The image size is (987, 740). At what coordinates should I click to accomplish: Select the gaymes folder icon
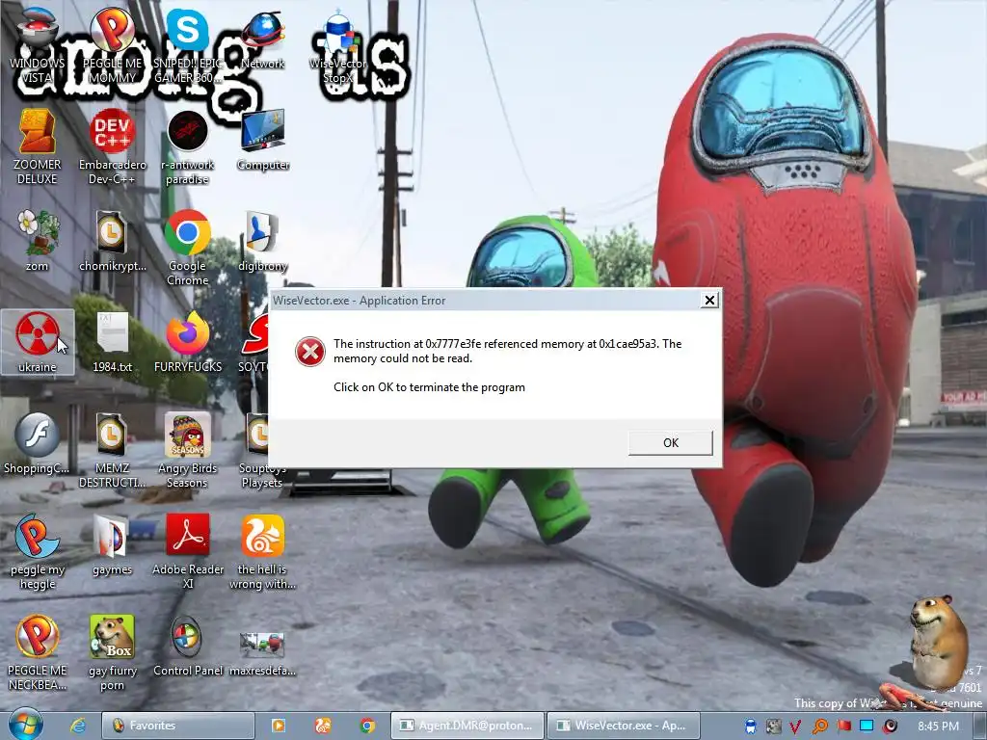point(112,544)
